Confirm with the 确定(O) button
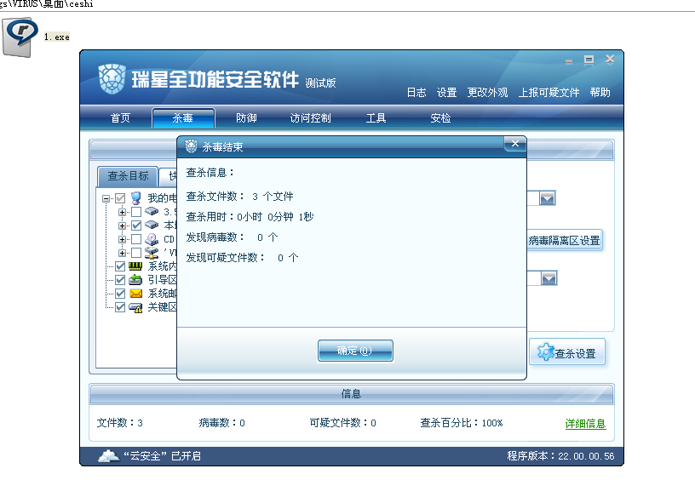 point(355,351)
